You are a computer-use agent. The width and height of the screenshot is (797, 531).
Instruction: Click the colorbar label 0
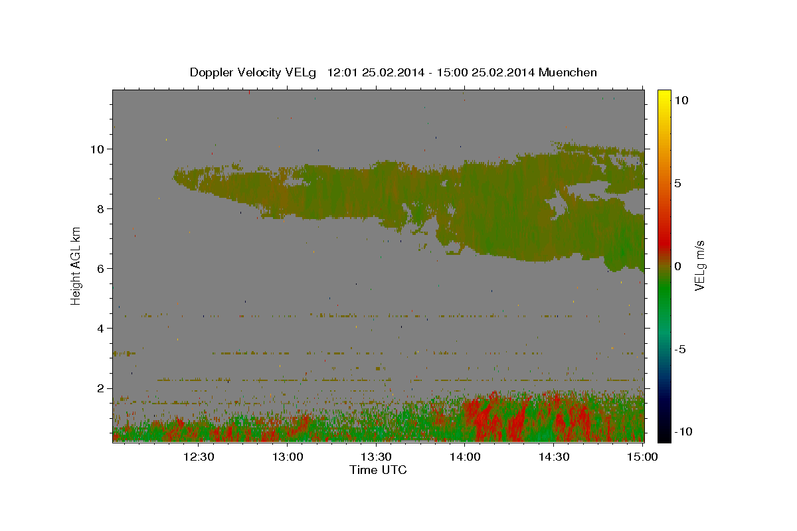677,266
